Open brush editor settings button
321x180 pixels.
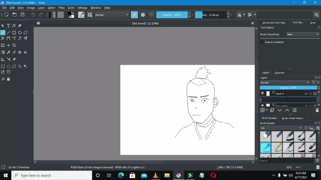click(x=81, y=15)
